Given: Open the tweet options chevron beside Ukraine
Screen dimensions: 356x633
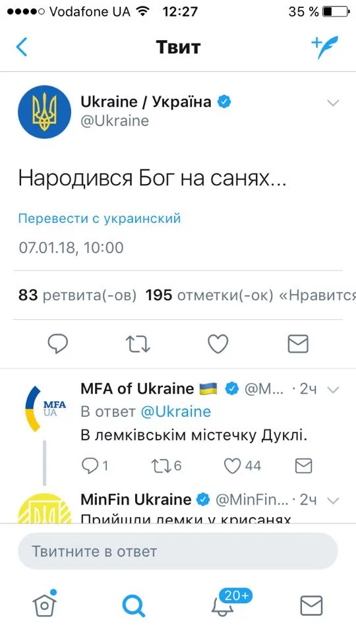Looking at the screenshot, I should tap(332, 103).
